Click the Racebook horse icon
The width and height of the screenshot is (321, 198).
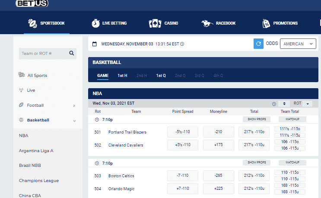point(207,23)
